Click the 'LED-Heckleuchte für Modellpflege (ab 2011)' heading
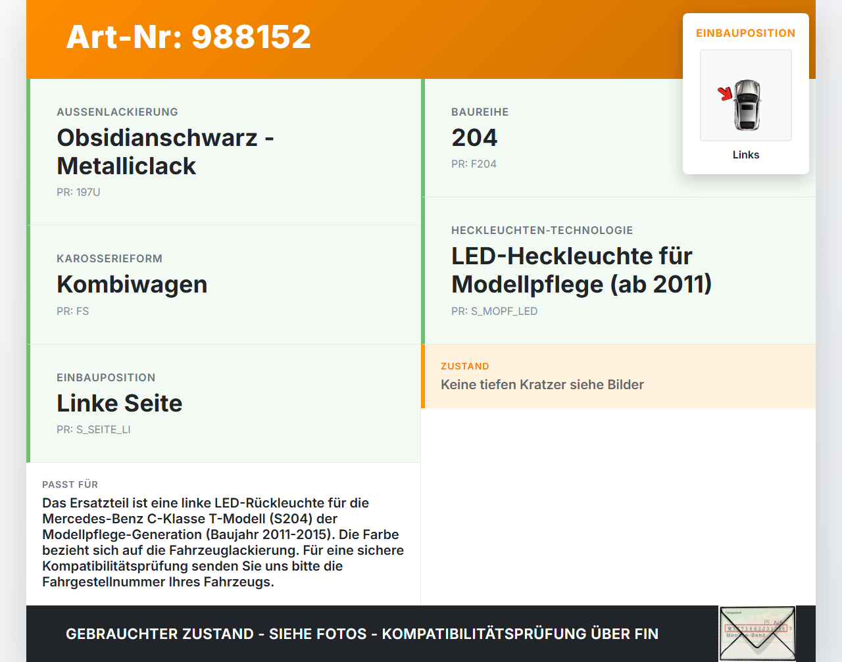 582,270
